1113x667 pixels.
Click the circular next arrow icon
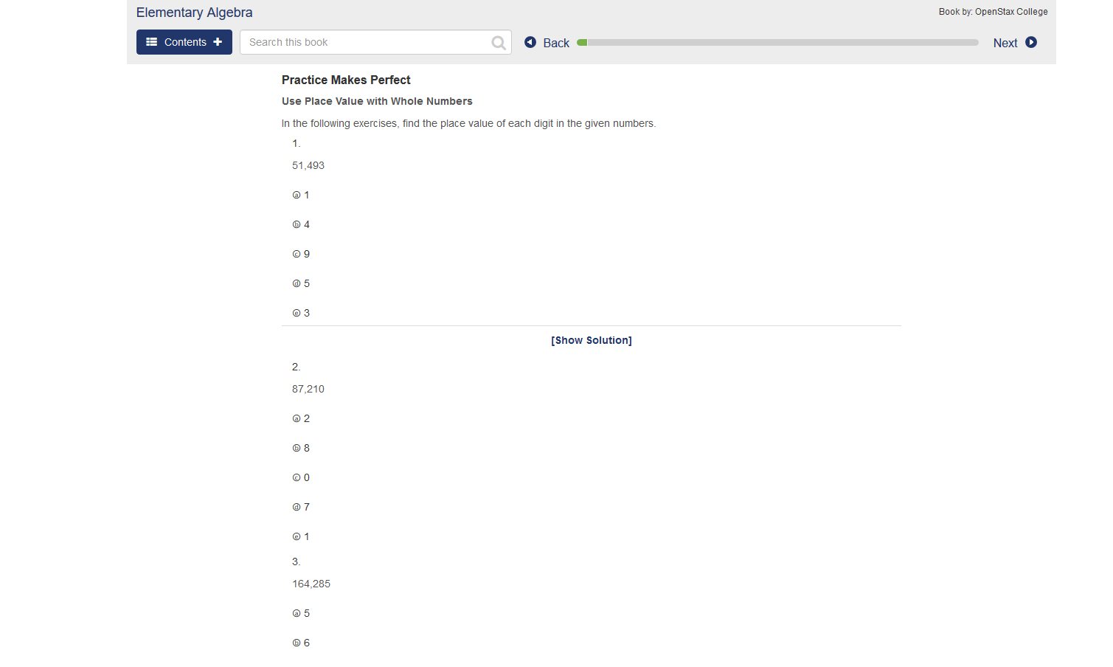[x=1030, y=42]
